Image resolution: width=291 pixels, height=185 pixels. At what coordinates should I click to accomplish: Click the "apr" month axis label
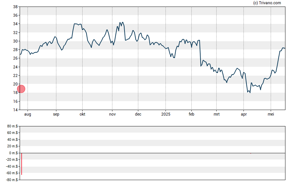[244, 114]
